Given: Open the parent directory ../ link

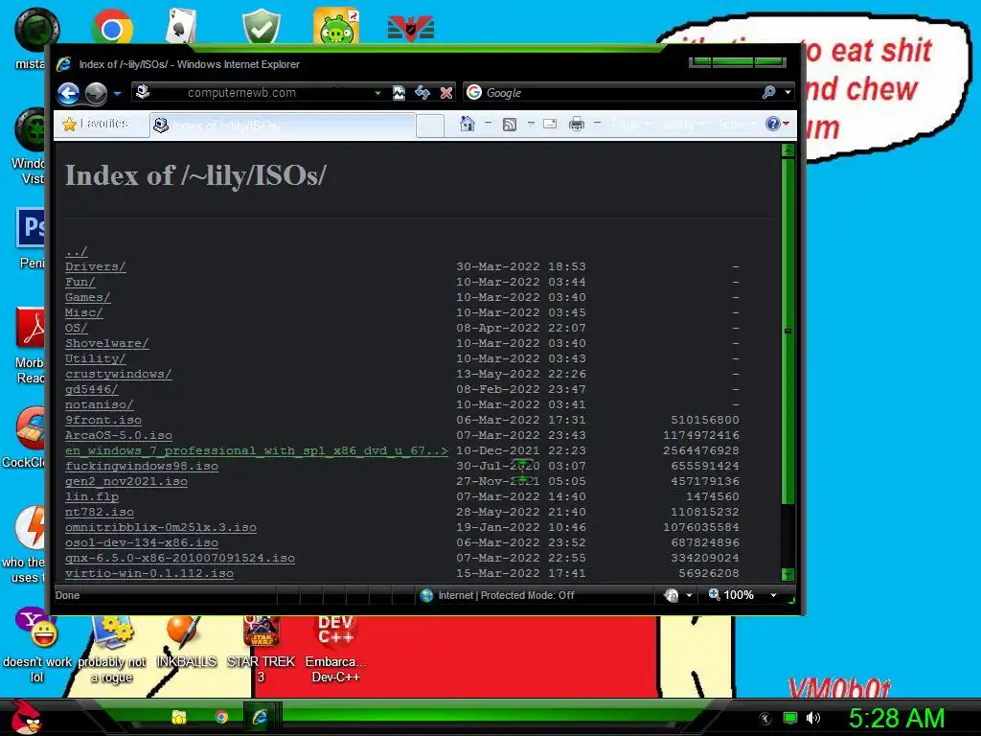Looking at the screenshot, I should point(77,252).
